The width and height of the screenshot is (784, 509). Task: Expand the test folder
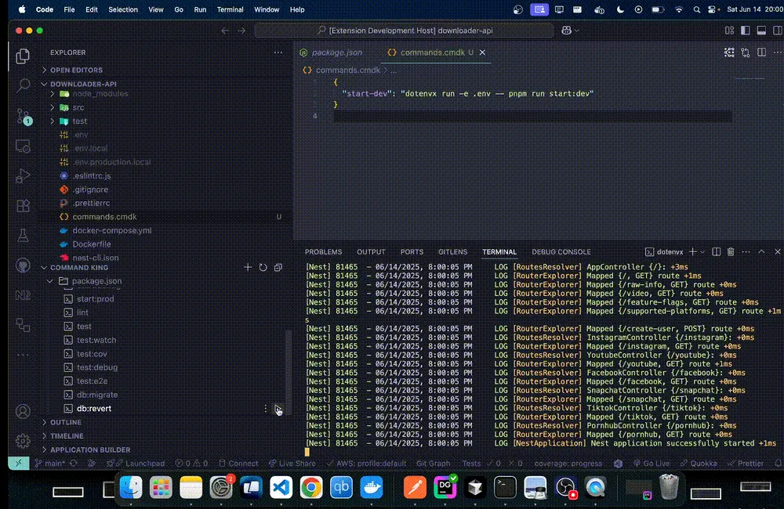[79, 121]
